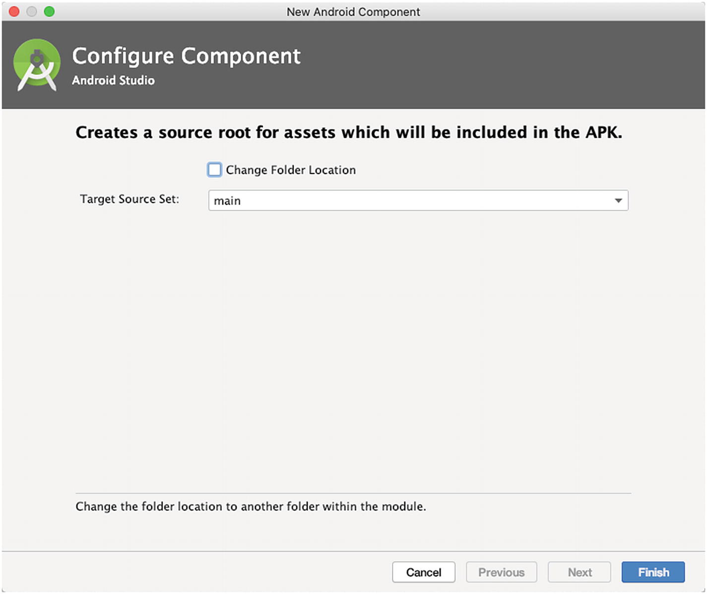
Task: Click the disabled Next button
Action: 579,572
